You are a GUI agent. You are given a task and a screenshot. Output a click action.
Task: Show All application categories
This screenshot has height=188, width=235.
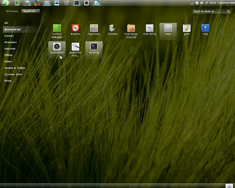click(x=6, y=23)
